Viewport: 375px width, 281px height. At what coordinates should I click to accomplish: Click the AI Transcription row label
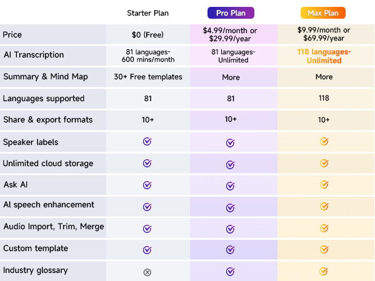[34, 55]
